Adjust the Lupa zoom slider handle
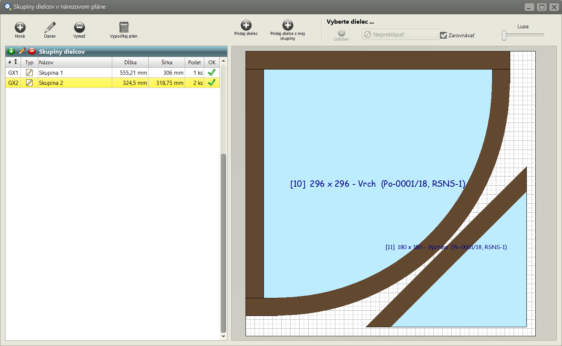 [504, 35]
